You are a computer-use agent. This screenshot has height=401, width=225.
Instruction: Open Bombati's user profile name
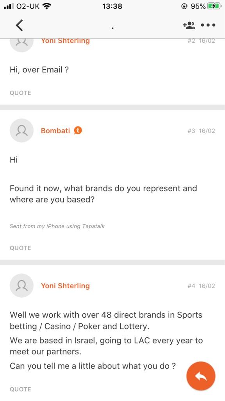pos(55,130)
